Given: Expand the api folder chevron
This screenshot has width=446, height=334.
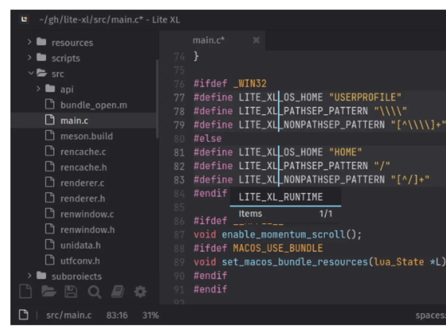Looking at the screenshot, I should pyautogui.click(x=38, y=89).
